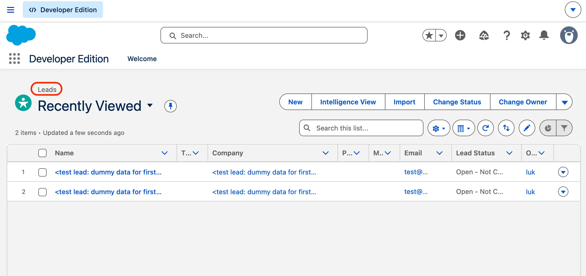Image resolution: width=586 pixels, height=276 pixels.
Task: Open the M.. column chevron menu
Action: tap(388, 153)
